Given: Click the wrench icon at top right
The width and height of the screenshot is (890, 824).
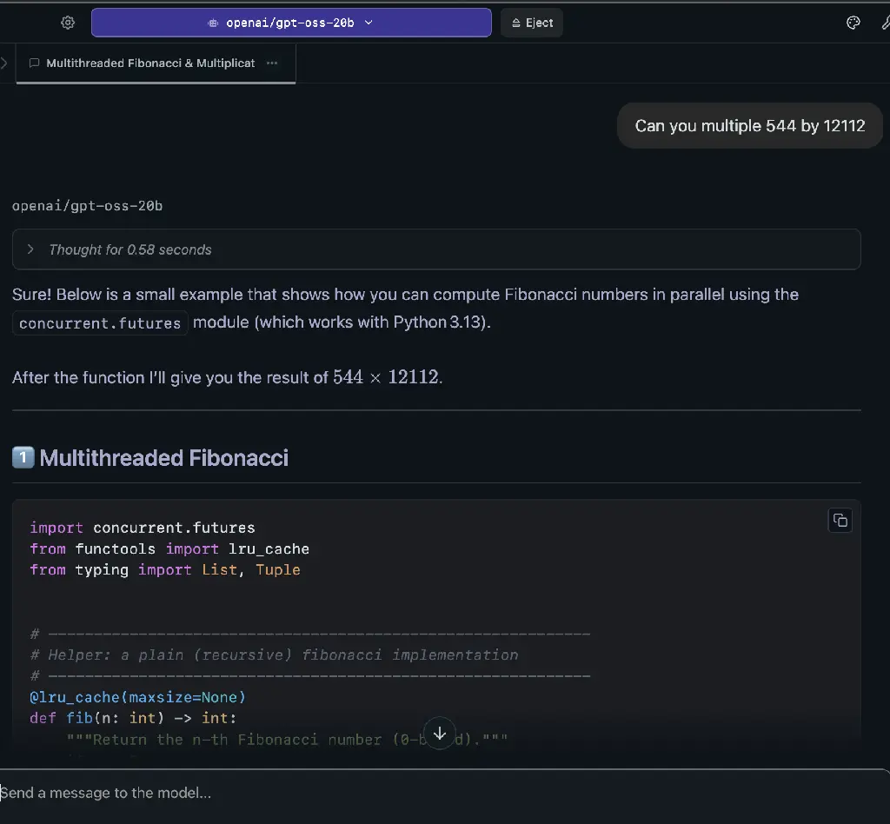Looking at the screenshot, I should (x=886, y=23).
